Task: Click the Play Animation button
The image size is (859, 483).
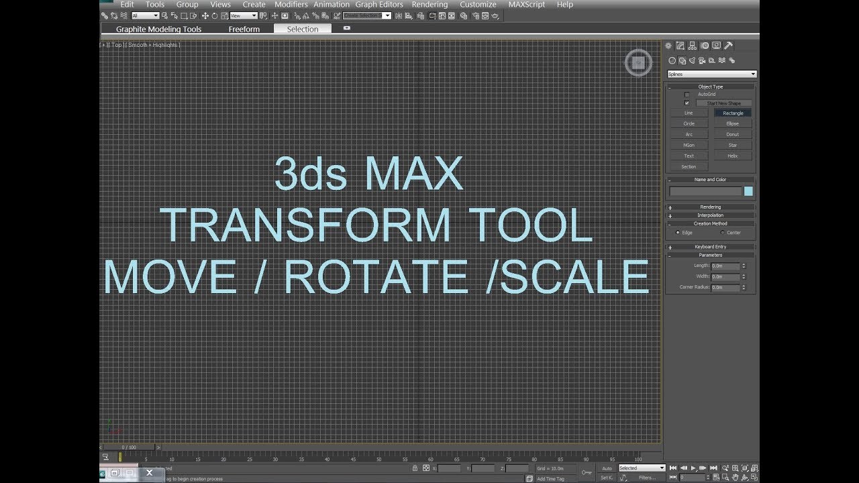Action: point(693,468)
